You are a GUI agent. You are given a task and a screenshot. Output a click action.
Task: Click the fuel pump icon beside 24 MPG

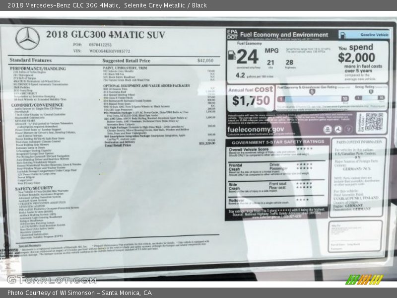coord(232,55)
